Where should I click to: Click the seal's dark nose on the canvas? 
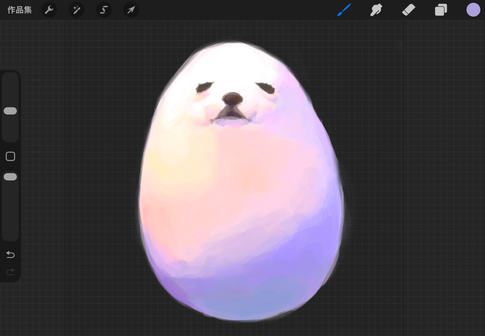point(232,98)
